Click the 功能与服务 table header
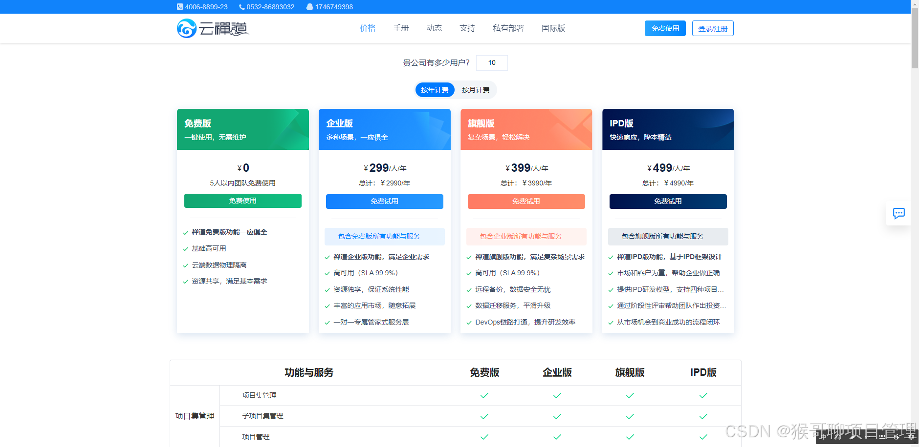This screenshot has width=919, height=447. click(309, 372)
